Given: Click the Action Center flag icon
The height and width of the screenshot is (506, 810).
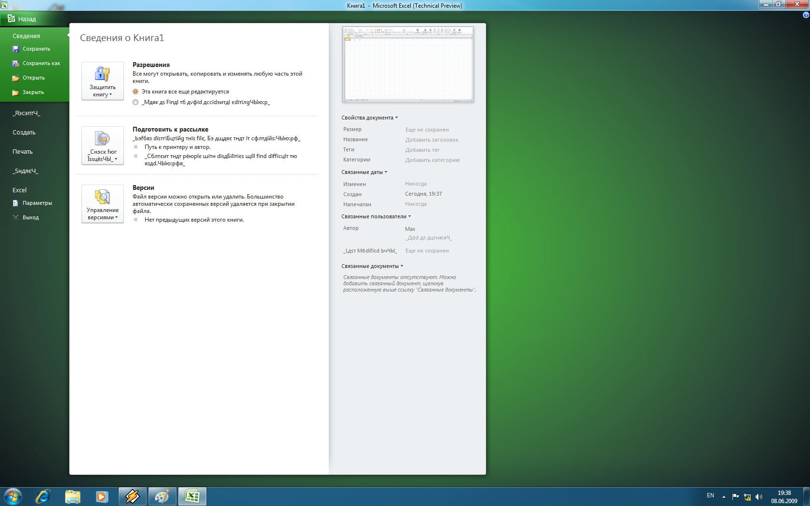Looking at the screenshot, I should [735, 496].
